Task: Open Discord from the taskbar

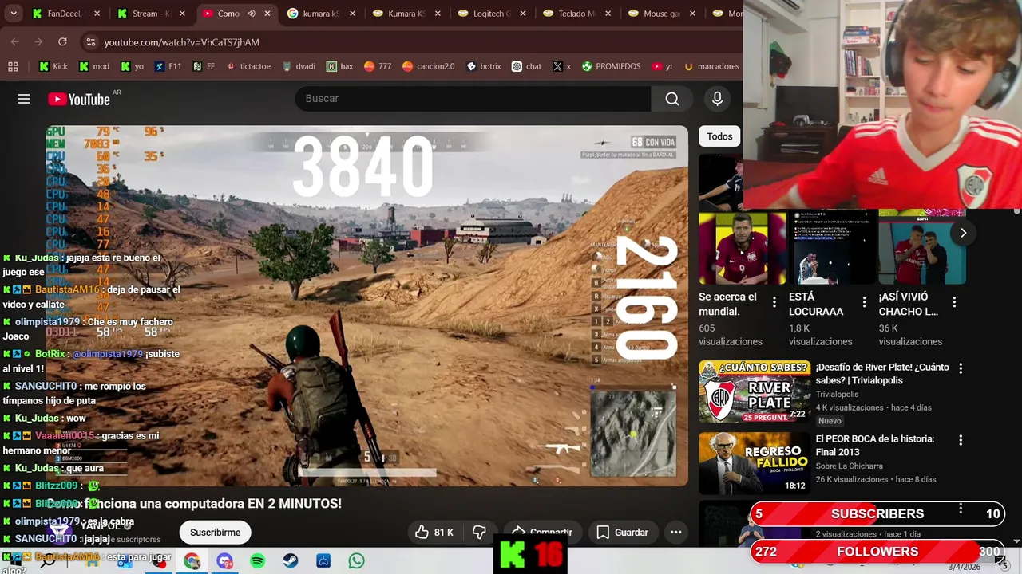Action: [224, 561]
